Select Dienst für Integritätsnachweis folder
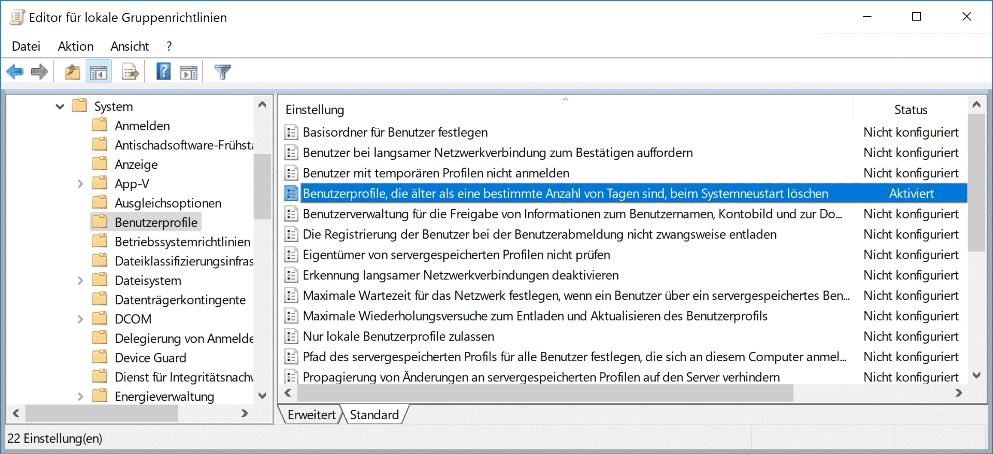The height and width of the screenshot is (454, 993). click(184, 377)
